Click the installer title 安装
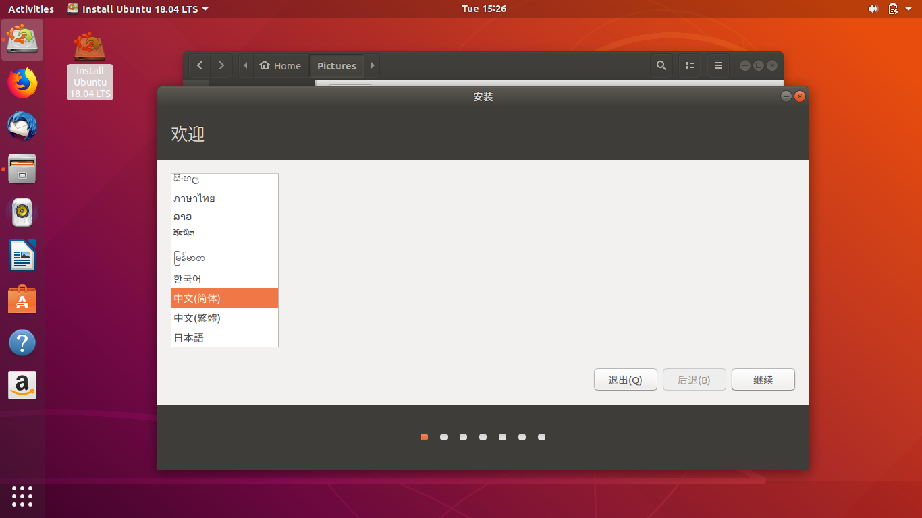The width and height of the screenshot is (922, 518). coord(483,96)
